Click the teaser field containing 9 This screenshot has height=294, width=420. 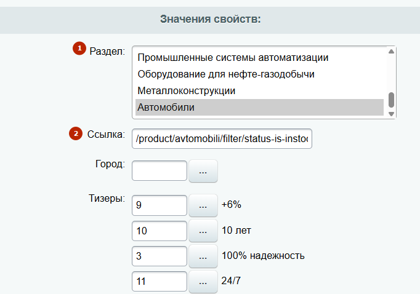[x=160, y=205]
